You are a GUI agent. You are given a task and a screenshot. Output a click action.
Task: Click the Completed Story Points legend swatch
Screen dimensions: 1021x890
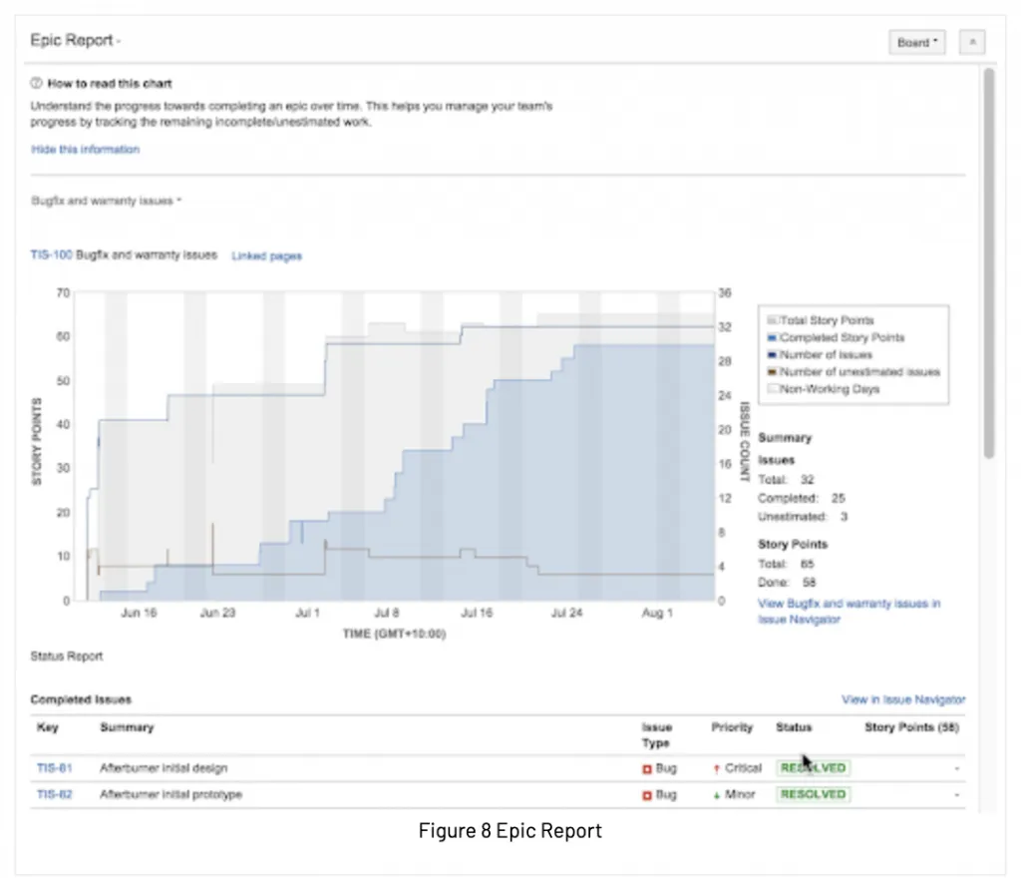click(773, 337)
